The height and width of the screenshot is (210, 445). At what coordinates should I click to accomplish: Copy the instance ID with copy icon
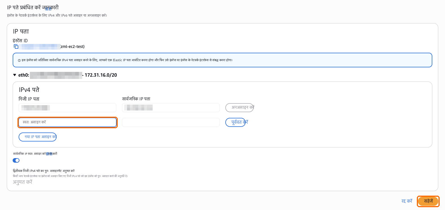click(x=16, y=47)
